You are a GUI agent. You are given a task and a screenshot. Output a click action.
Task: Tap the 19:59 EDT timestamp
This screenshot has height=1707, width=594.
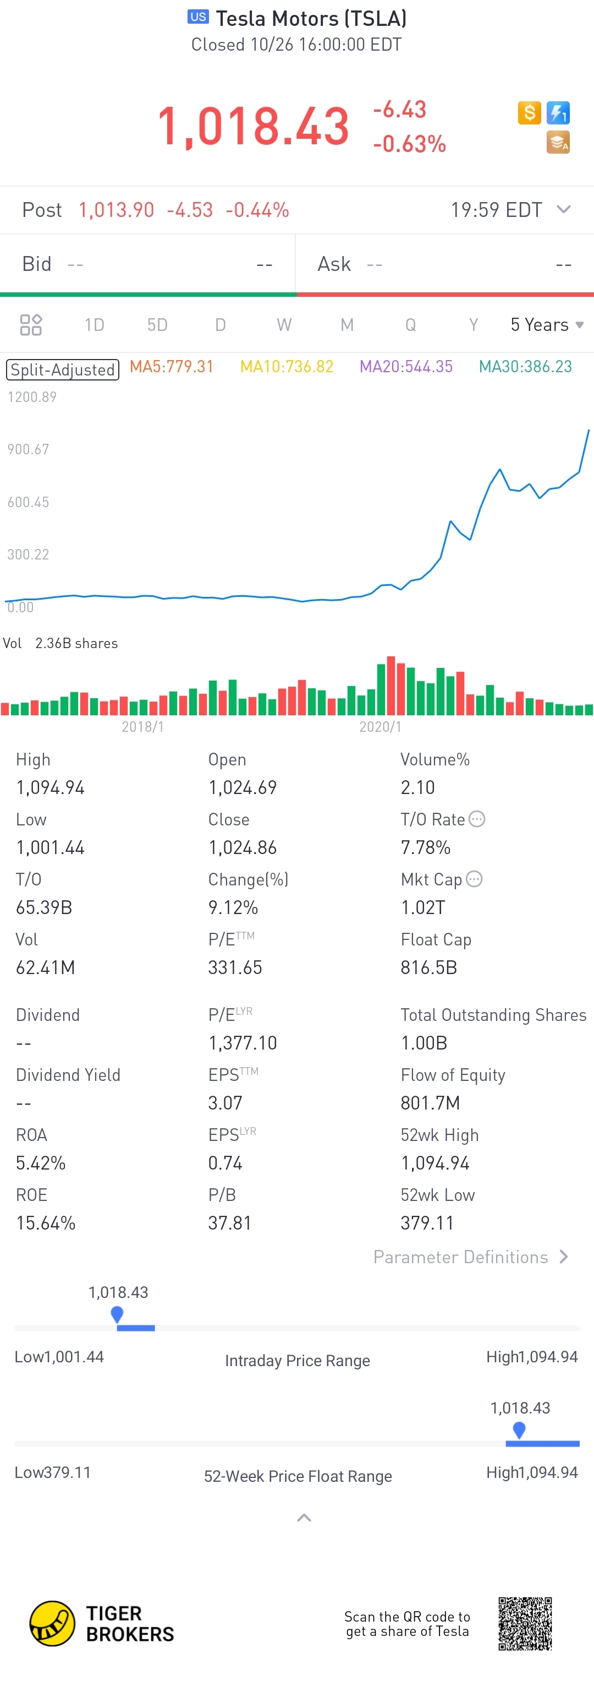pyautogui.click(x=496, y=210)
